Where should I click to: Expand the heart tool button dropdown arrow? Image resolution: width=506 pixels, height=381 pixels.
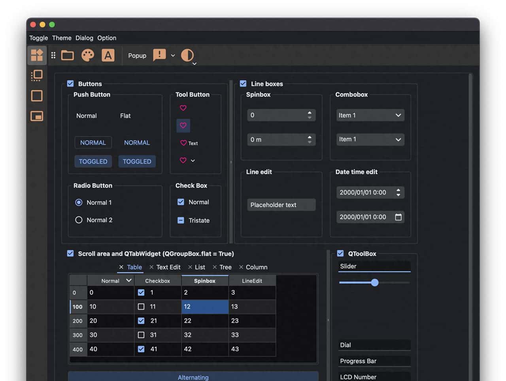(x=193, y=161)
